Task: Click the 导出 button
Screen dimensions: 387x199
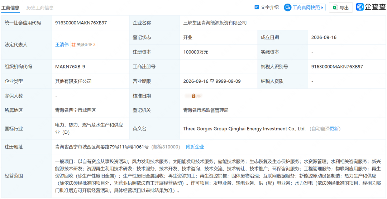Action: (x=341, y=8)
